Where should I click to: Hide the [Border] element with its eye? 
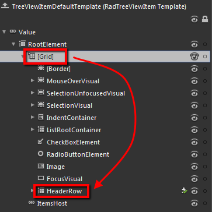194,69
